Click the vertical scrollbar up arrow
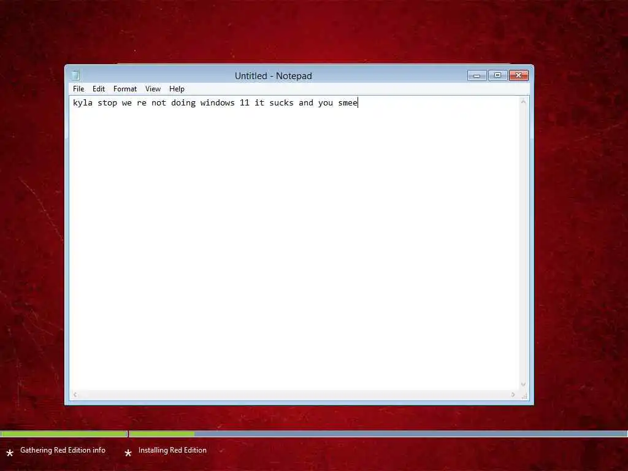 (523, 102)
